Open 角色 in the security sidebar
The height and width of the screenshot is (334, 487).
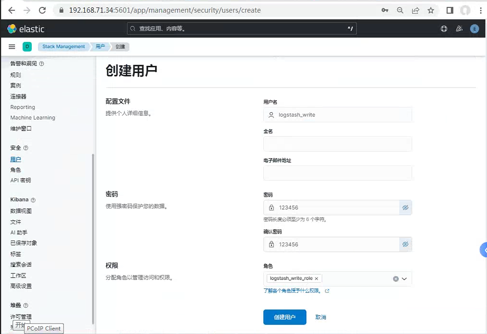16,170
